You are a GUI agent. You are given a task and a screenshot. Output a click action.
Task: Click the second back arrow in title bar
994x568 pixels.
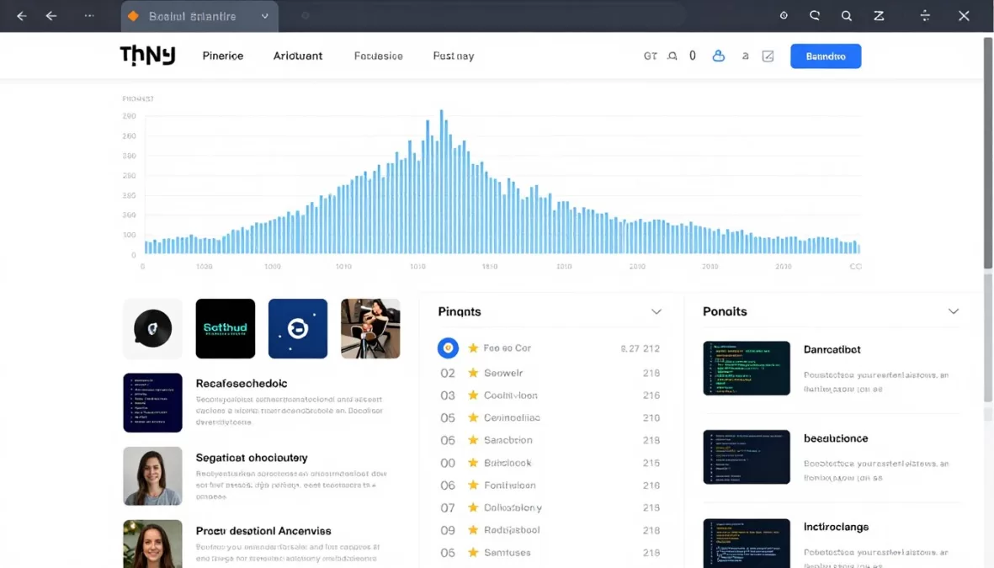pyautogui.click(x=51, y=16)
